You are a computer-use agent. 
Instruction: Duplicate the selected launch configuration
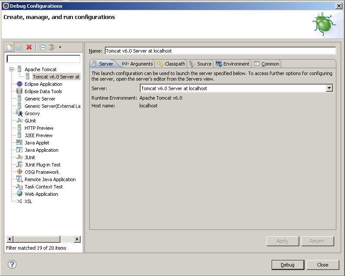click(x=19, y=47)
